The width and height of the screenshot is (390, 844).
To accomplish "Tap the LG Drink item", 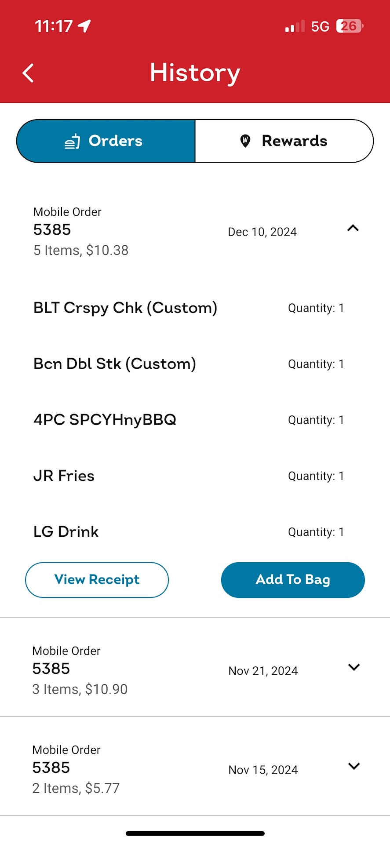I will tap(66, 532).
